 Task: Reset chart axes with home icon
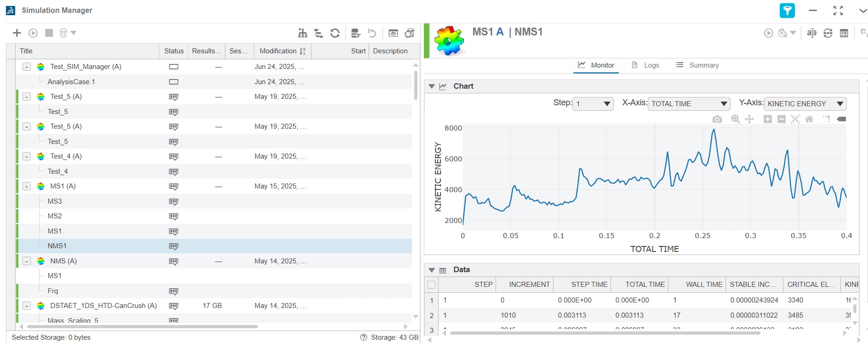[x=809, y=120]
